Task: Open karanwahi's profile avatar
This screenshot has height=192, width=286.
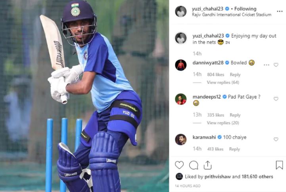Action: pyautogui.click(x=181, y=139)
